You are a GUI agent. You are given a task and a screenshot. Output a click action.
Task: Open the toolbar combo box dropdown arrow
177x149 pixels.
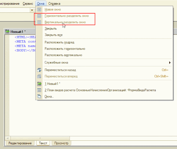32,10
